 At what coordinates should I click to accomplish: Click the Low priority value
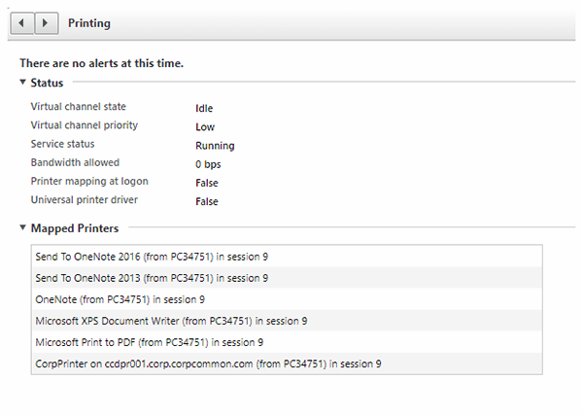pyautogui.click(x=205, y=126)
